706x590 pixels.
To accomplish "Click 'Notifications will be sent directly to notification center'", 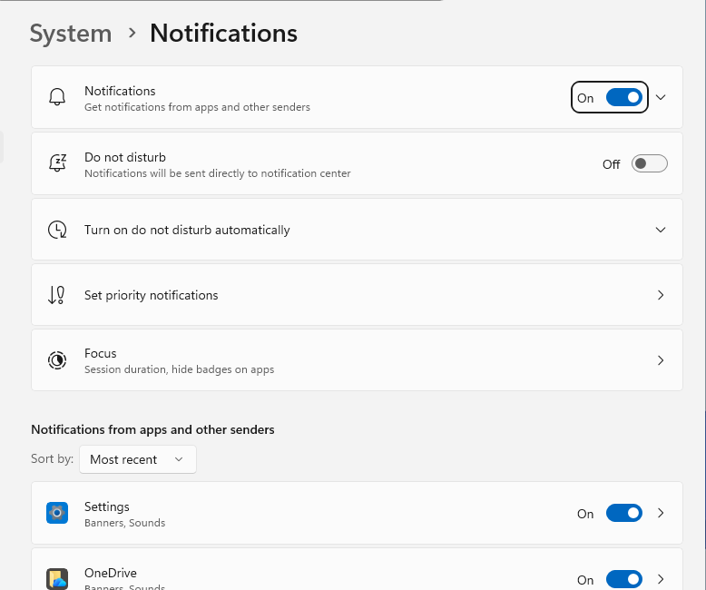I will click(218, 173).
